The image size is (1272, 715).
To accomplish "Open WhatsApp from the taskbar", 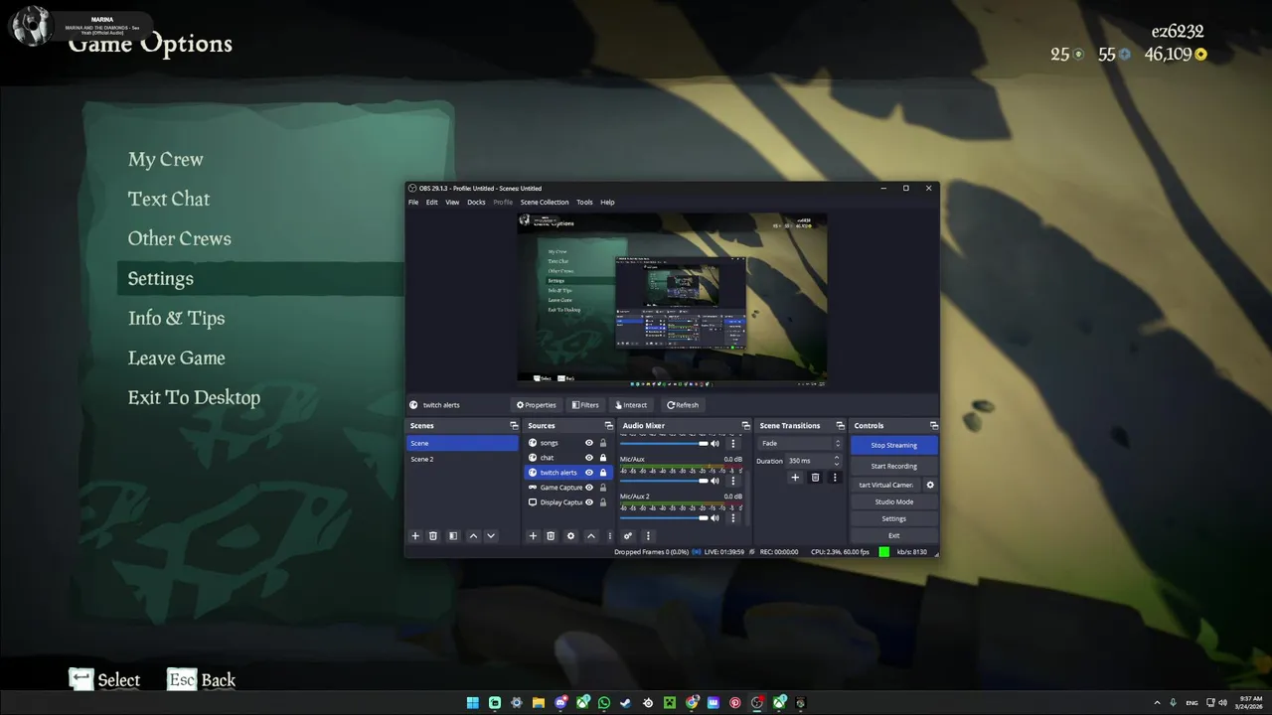I will click(604, 702).
